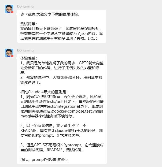The height and width of the screenshot is (167, 162).
Task: Click the line mentioning json内容
Action: tap(62, 34)
